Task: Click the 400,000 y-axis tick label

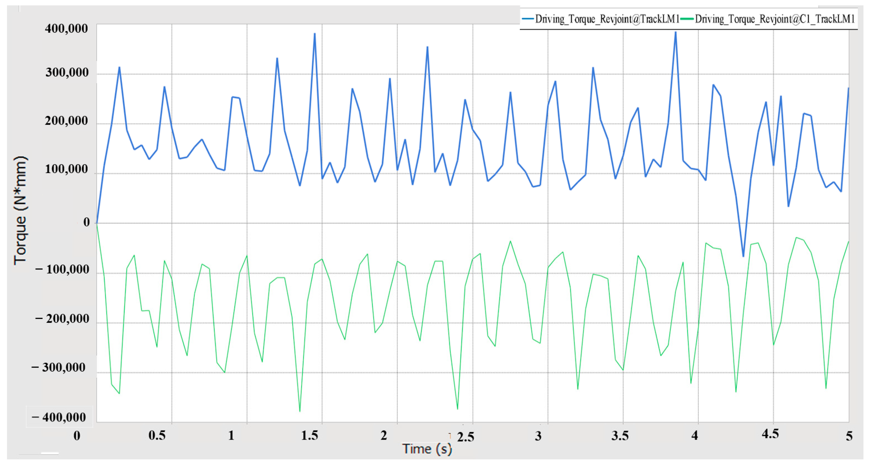Action: (66, 29)
